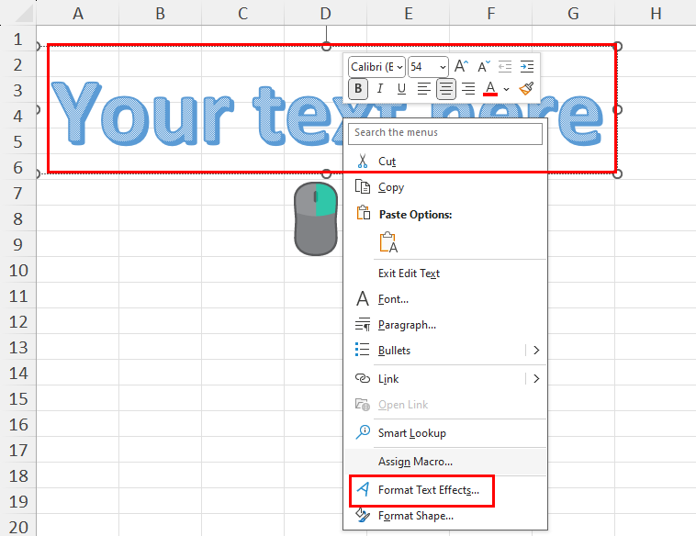Select column C header
Viewport: 696px width, 536px height.
click(242, 14)
